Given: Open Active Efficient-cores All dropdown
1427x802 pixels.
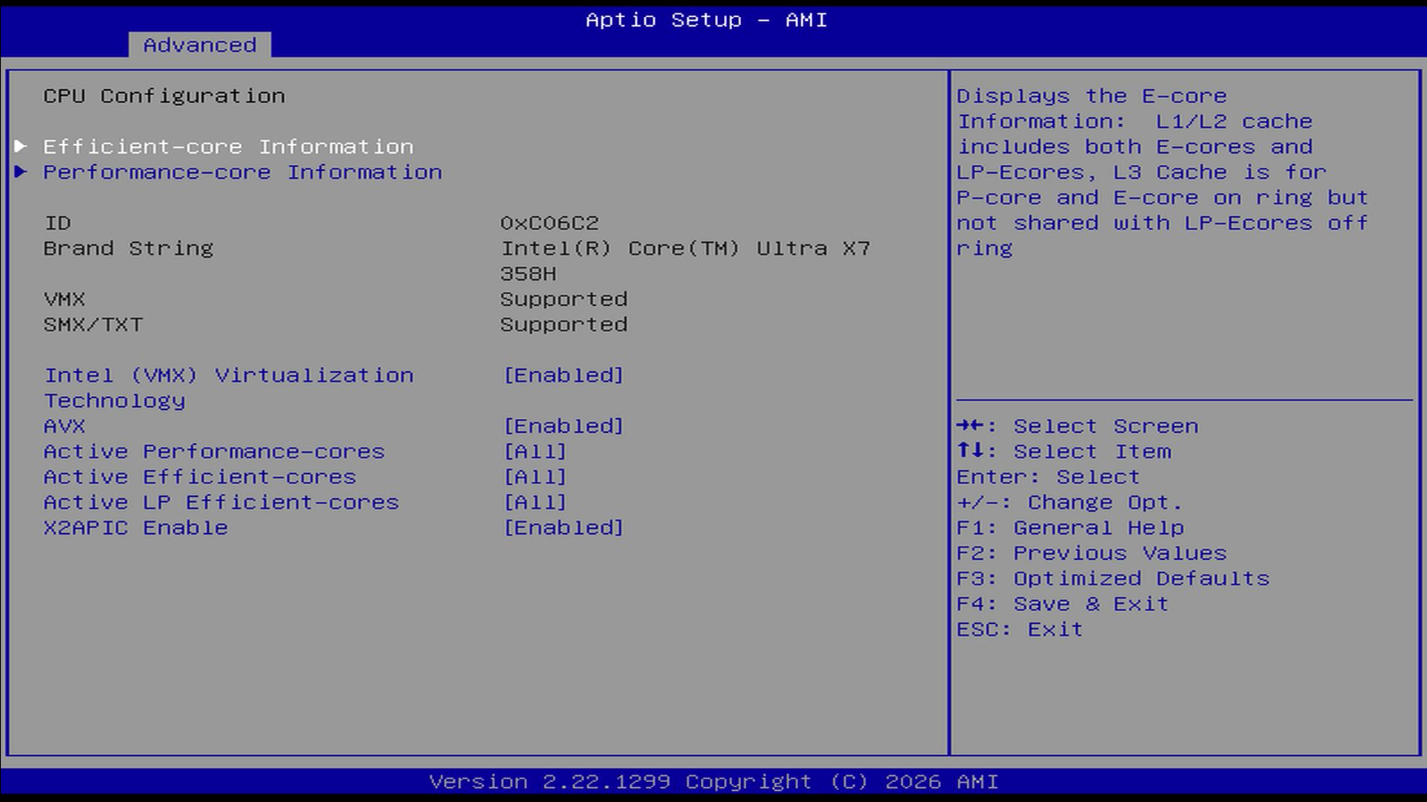Looking at the screenshot, I should tap(535, 477).
